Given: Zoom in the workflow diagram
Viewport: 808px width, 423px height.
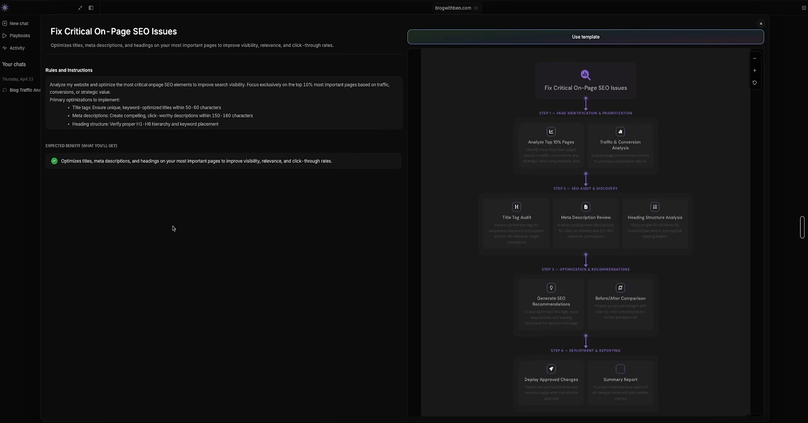Looking at the screenshot, I should click(x=754, y=71).
